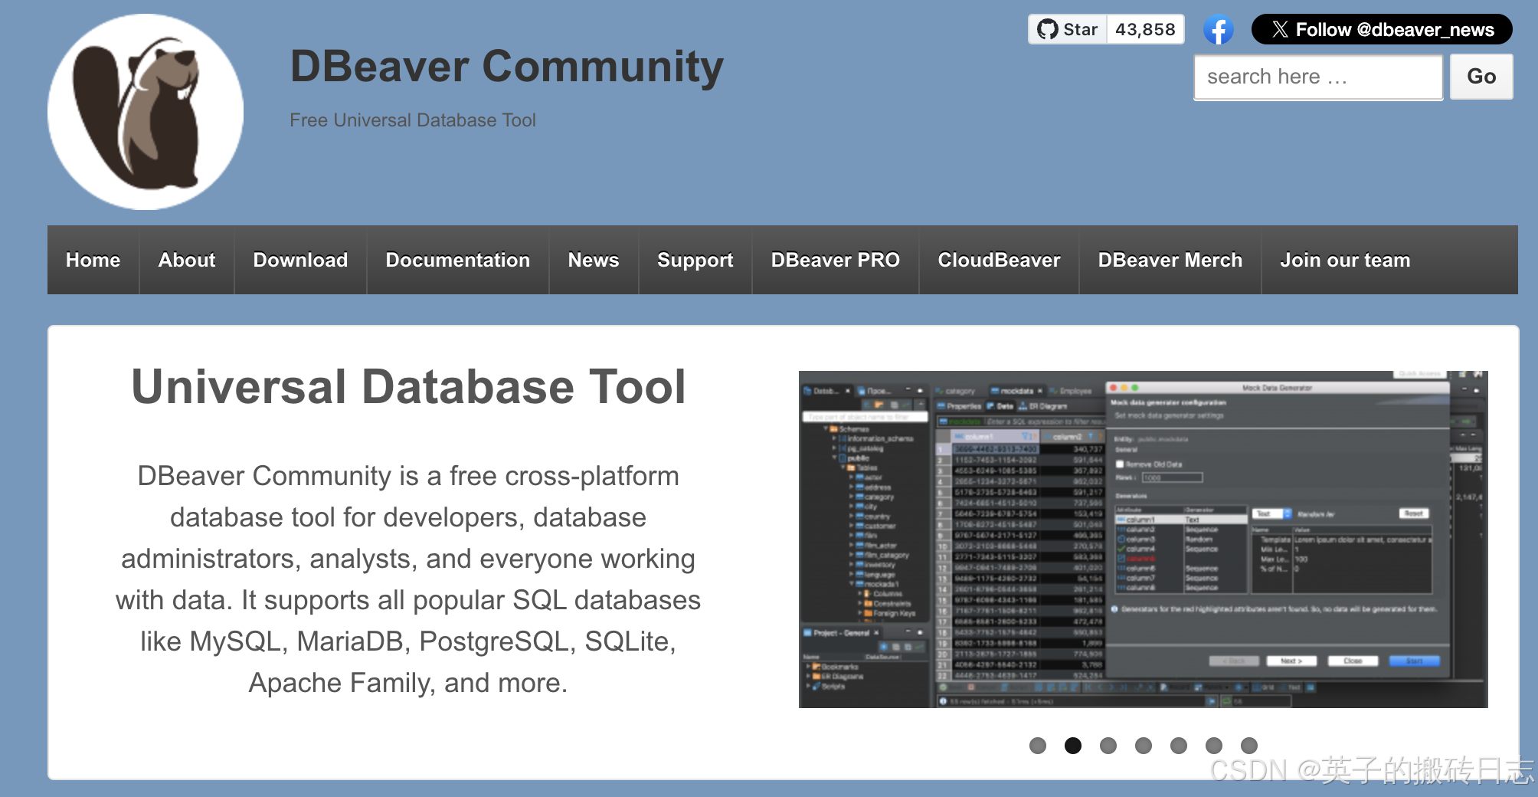Open the DBeaver Merch menu item
Viewport: 1538px width, 797px height.
pos(1170,260)
